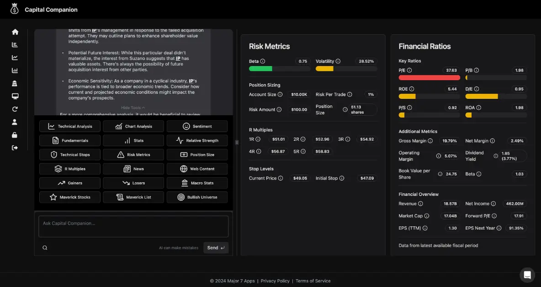Follow the Terms of Service link
The image size is (541, 287).
coord(313,281)
